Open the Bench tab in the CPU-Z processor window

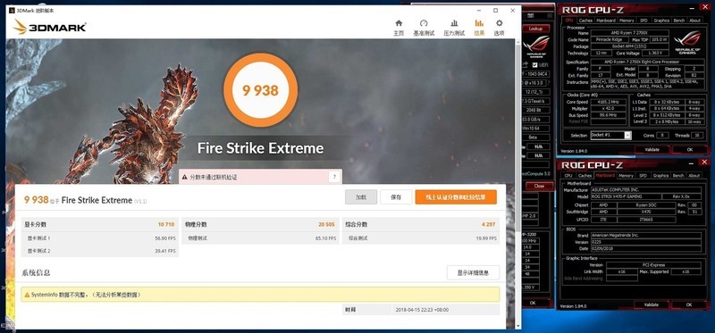click(679, 21)
